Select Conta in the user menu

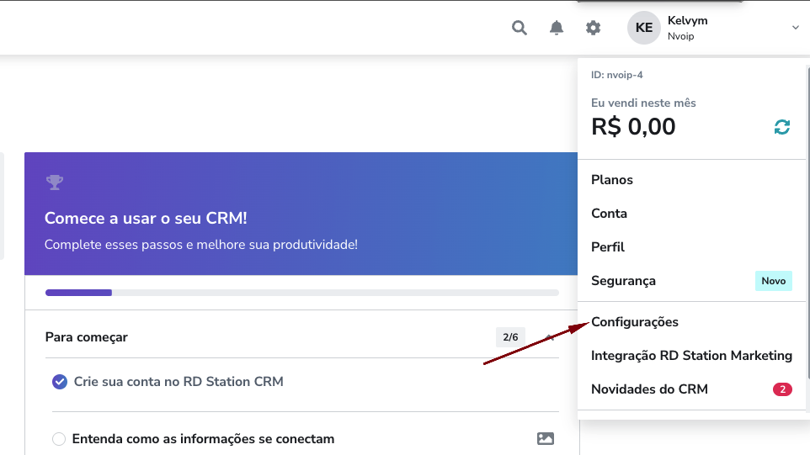click(610, 214)
